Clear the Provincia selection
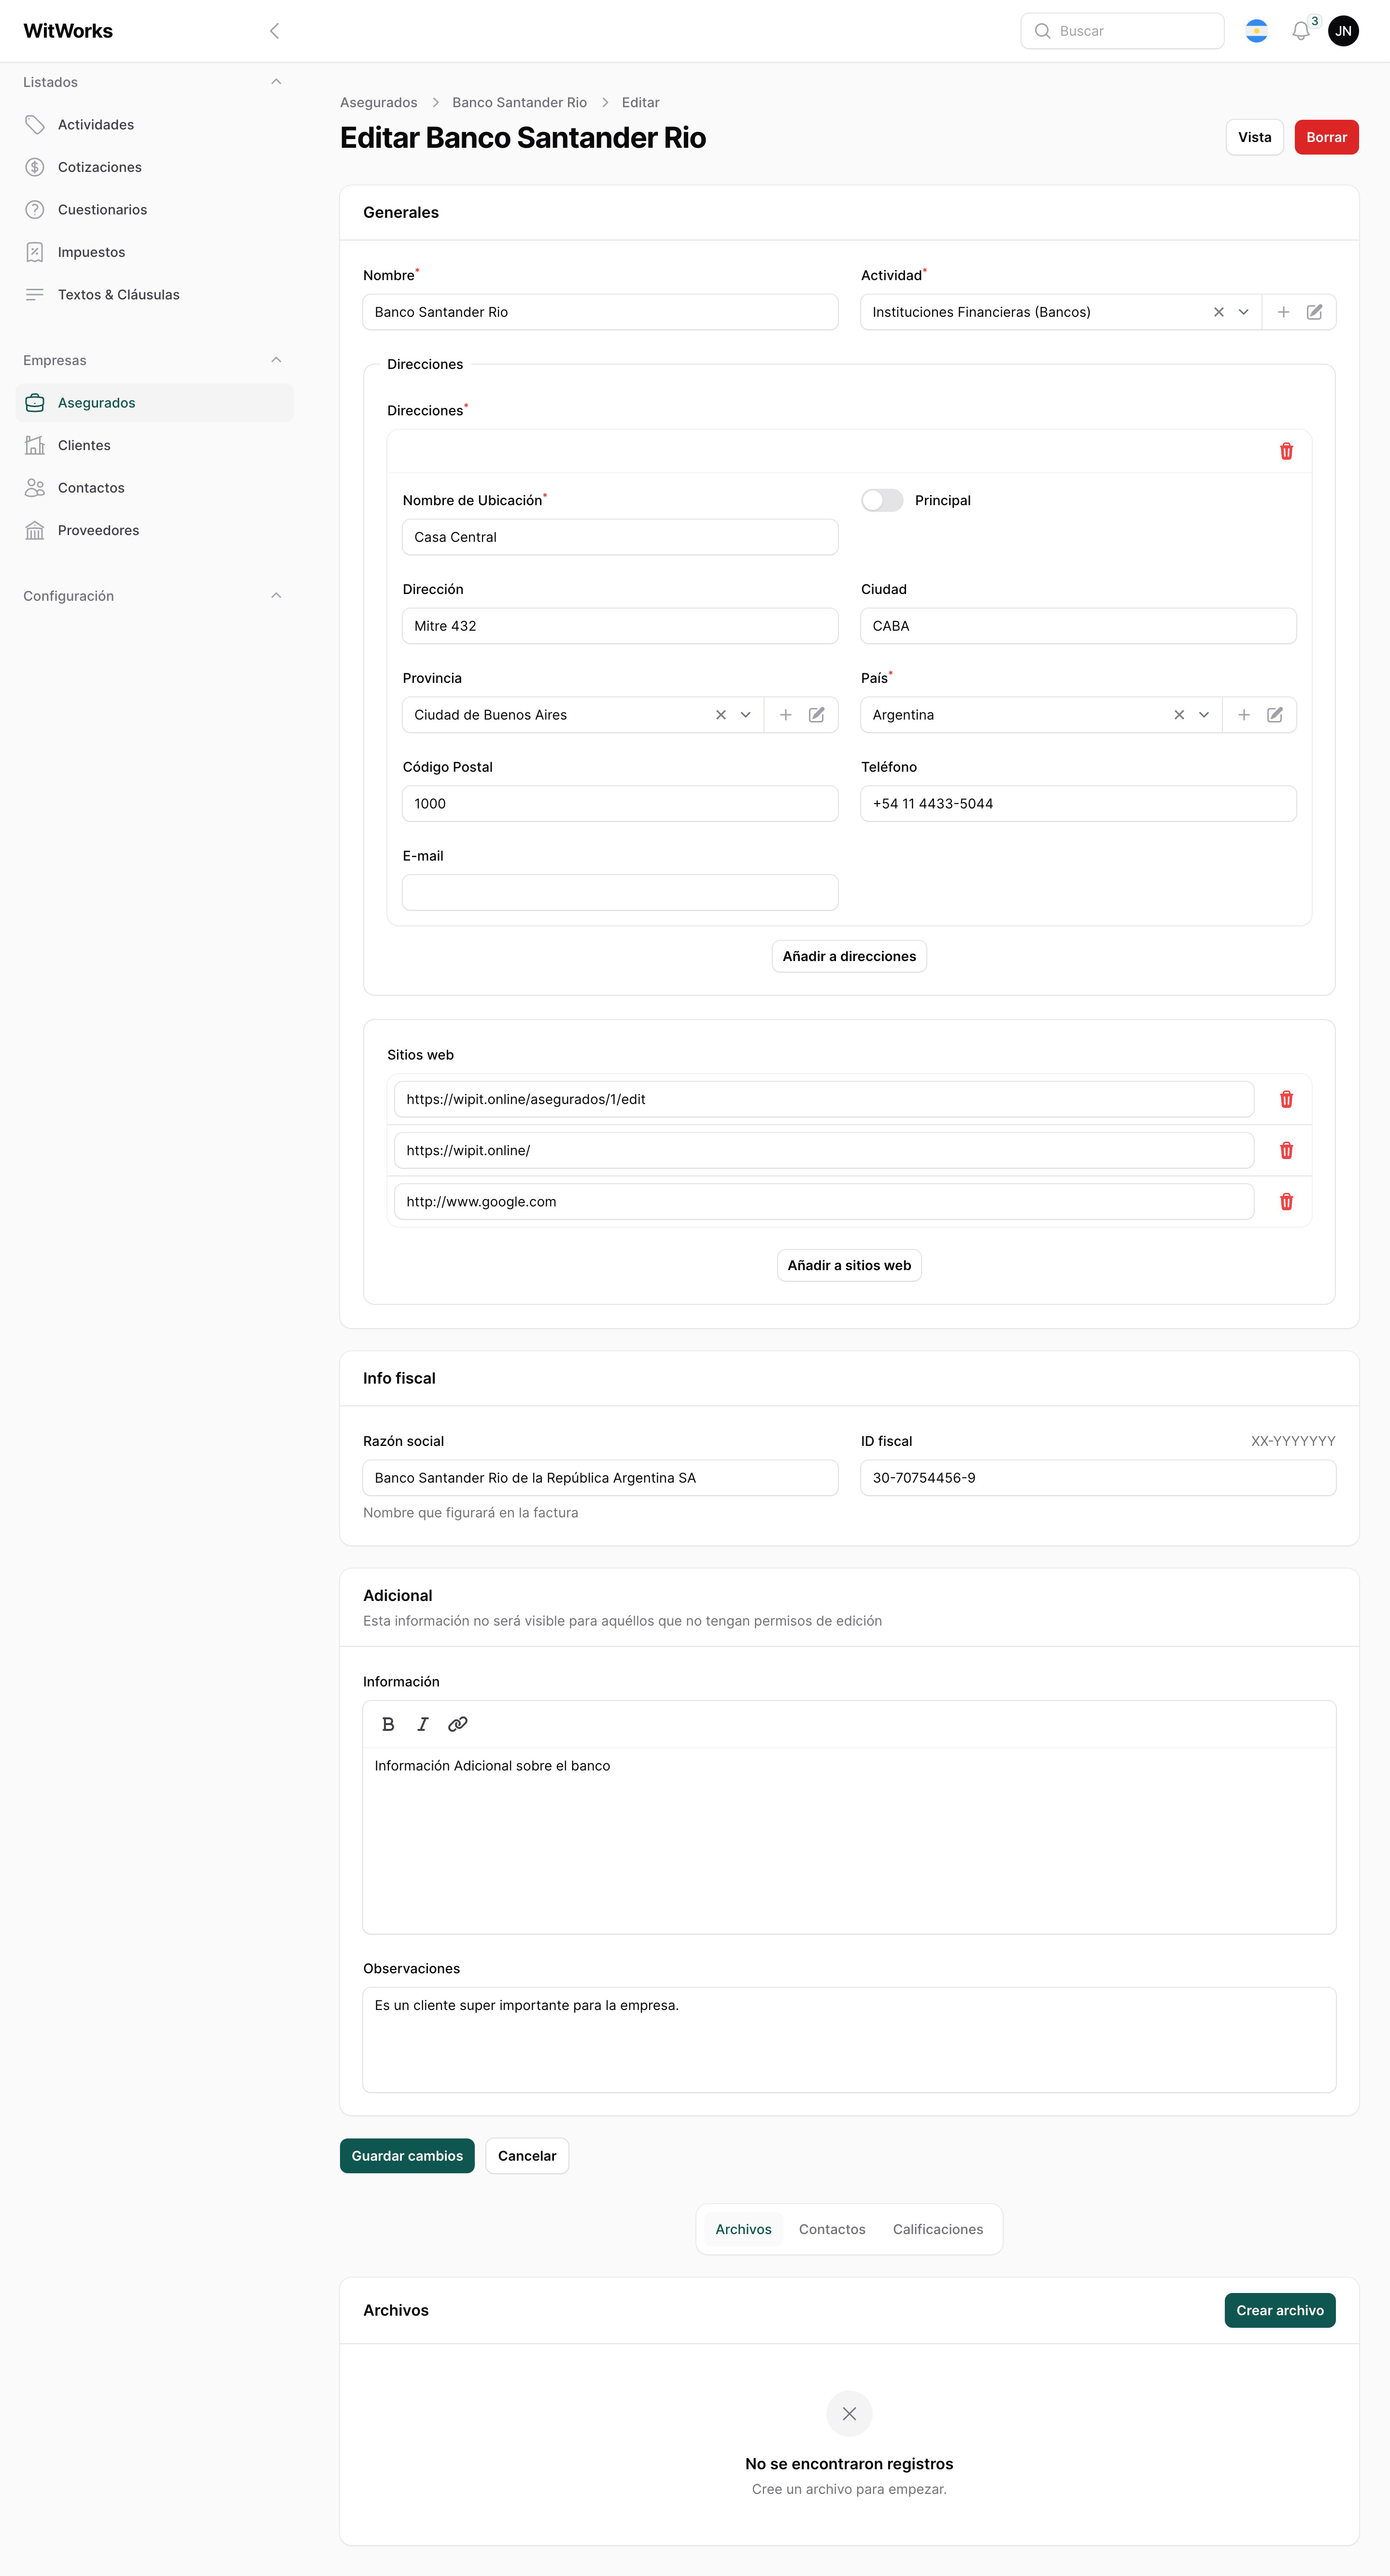 click(x=720, y=715)
